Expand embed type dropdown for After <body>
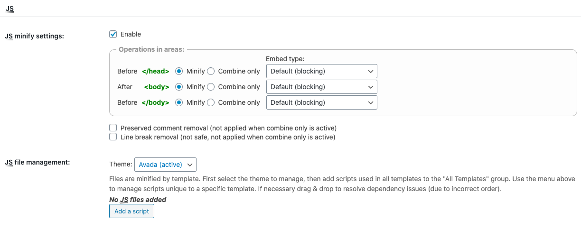This screenshot has height=230, width=581. pyautogui.click(x=321, y=87)
